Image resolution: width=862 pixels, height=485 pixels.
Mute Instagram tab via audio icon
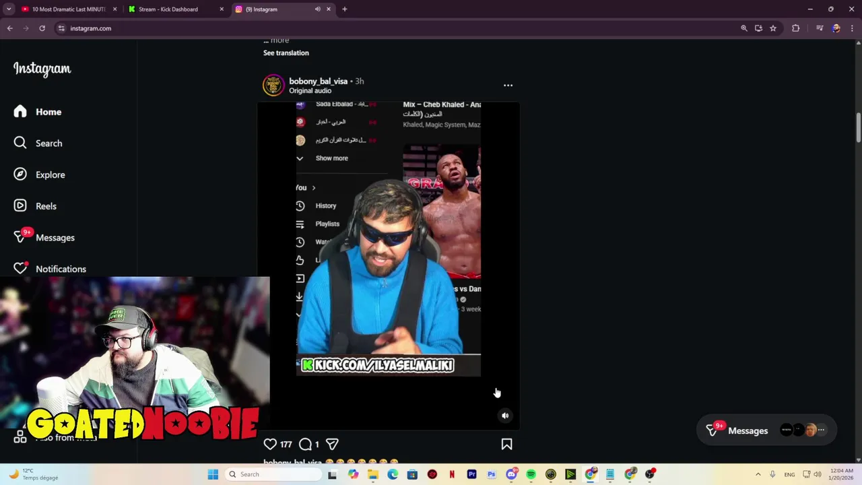point(317,9)
